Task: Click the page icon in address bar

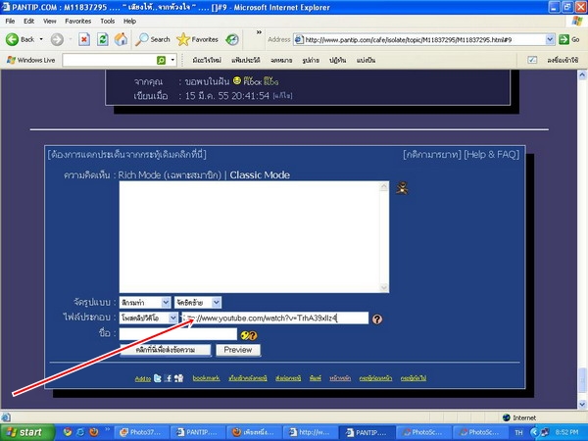Action: click(x=299, y=39)
